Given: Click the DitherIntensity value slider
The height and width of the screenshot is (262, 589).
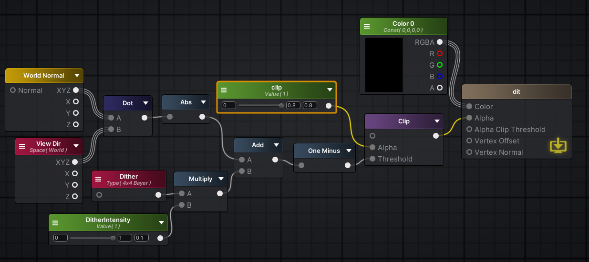Looking at the screenshot, I should [93, 238].
